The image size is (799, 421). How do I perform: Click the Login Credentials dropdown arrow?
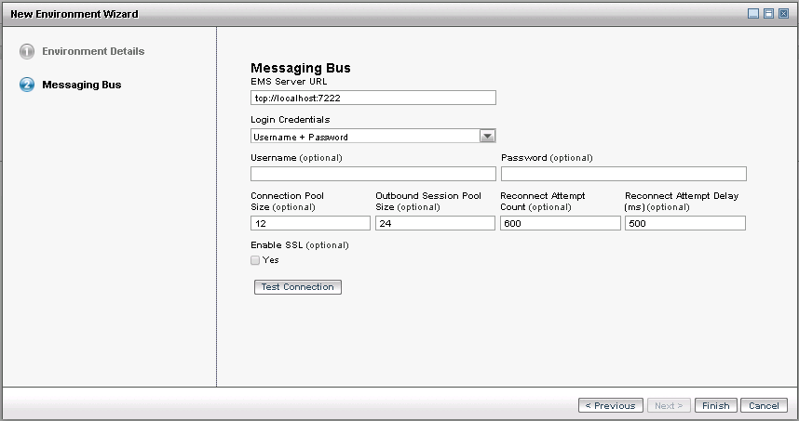[x=488, y=137]
